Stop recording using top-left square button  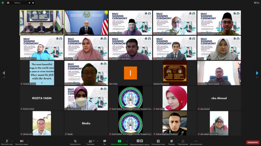[33, 3]
